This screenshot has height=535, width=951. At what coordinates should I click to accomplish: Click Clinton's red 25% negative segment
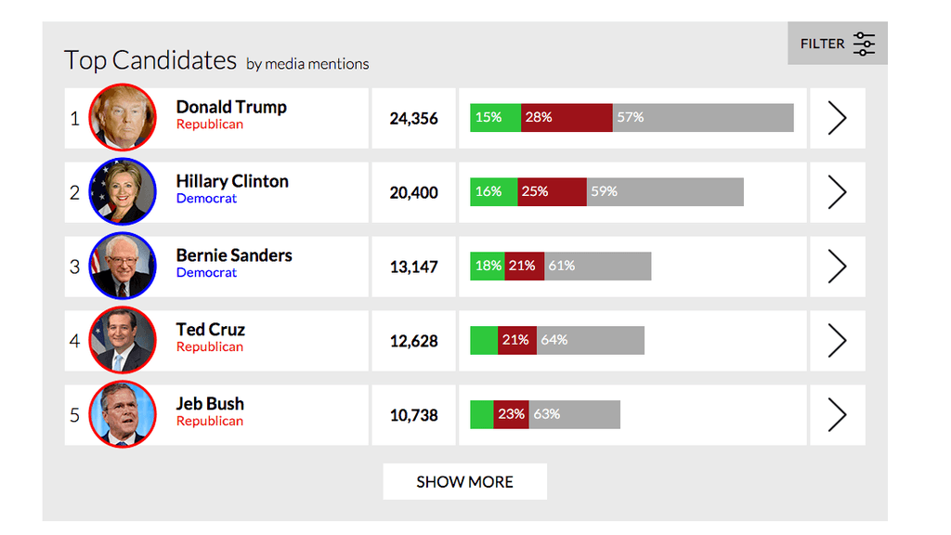pyautogui.click(x=552, y=192)
